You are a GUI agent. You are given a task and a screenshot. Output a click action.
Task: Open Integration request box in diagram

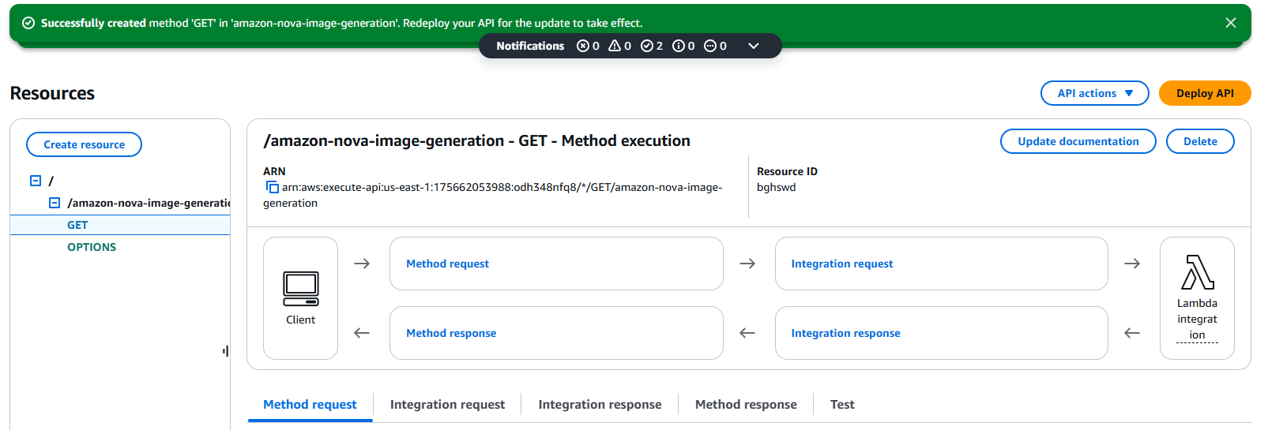tap(942, 264)
